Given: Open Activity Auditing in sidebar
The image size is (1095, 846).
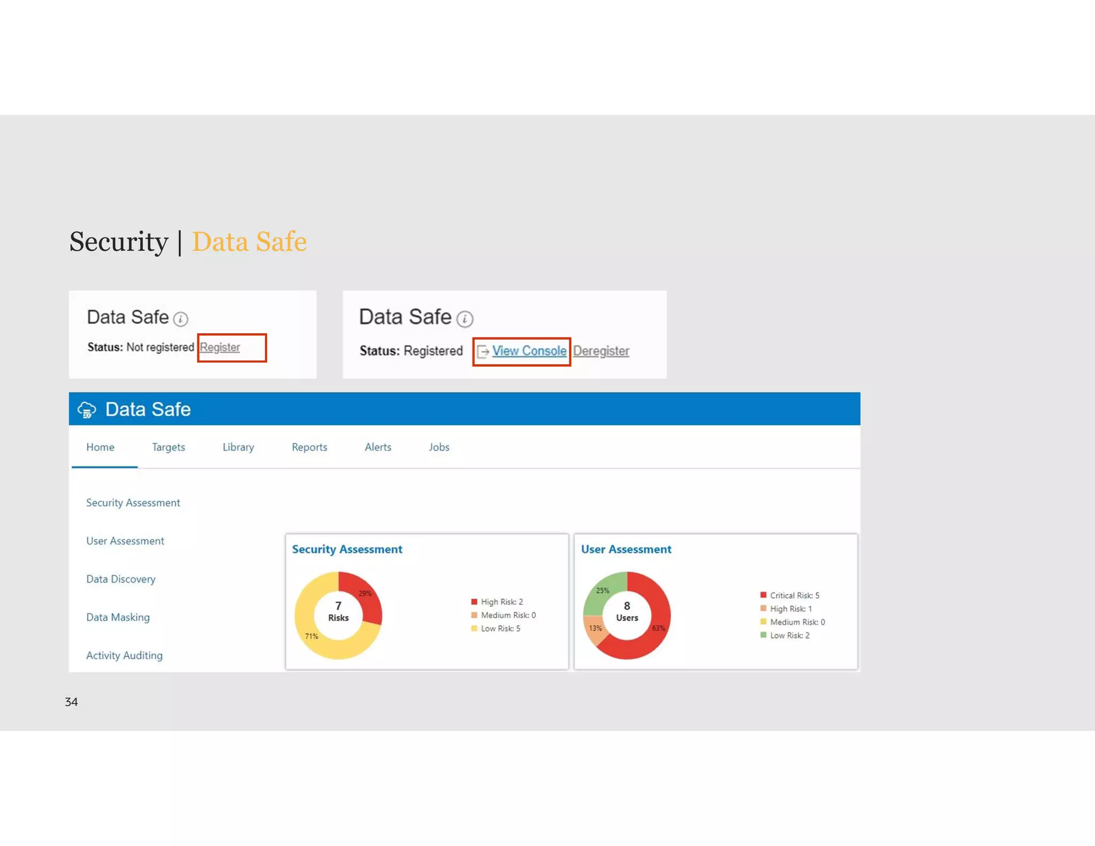Looking at the screenshot, I should tap(124, 655).
